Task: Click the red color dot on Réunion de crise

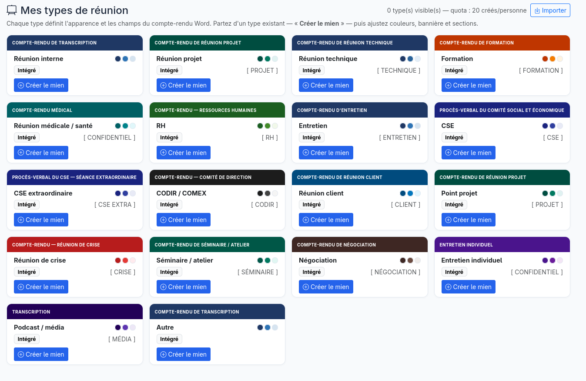Action: [125, 260]
